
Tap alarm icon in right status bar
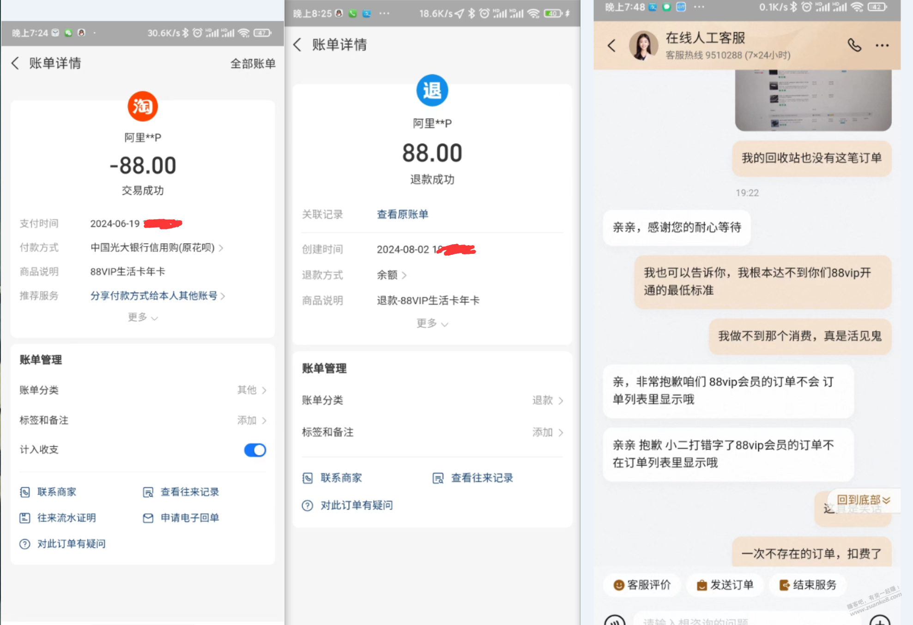click(806, 7)
